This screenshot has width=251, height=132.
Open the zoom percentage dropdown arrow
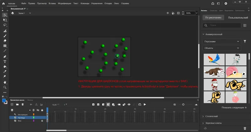(x=197, y=13)
